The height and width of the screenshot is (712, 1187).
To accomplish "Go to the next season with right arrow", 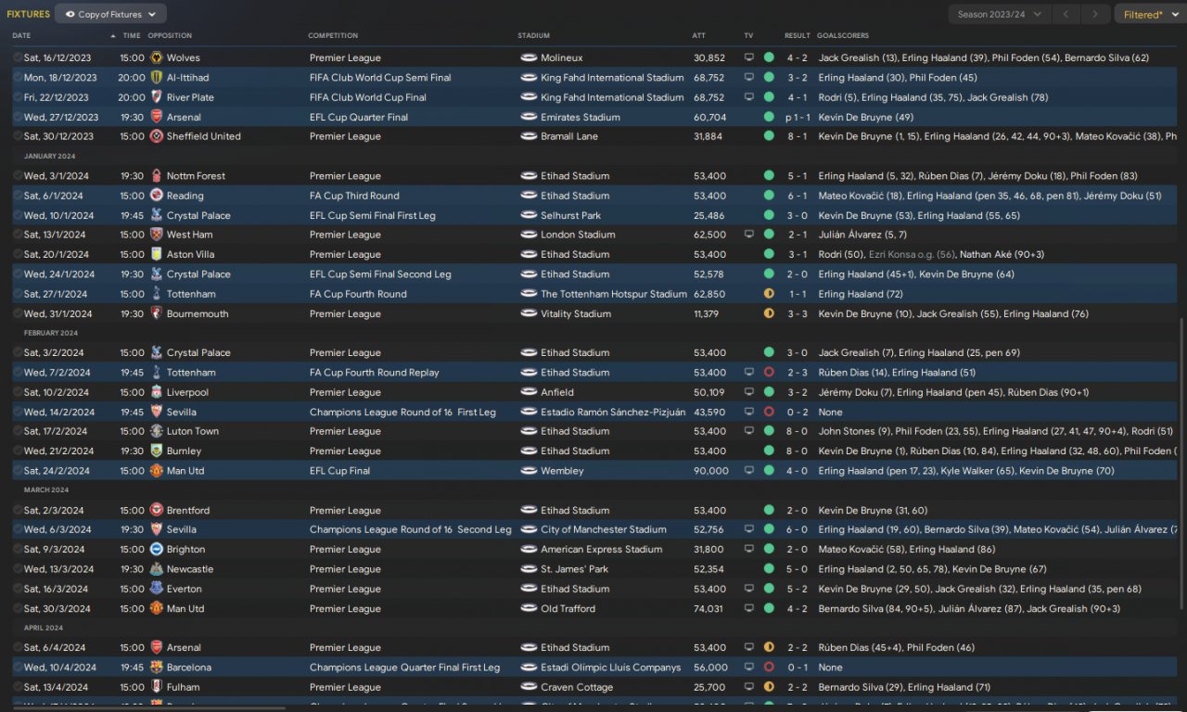I will [x=1096, y=14].
